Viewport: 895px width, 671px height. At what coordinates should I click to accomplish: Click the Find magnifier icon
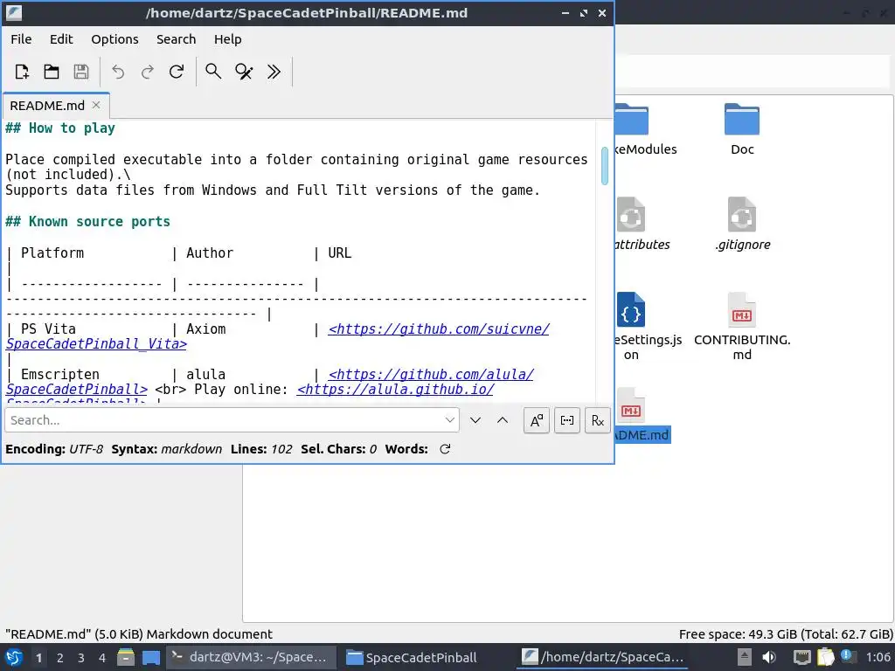click(x=213, y=72)
